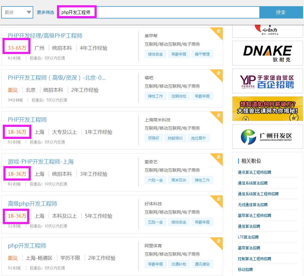This screenshot has height=276, width=304.
Task: Click the 阿里体育 company name
Action: coord(153,246)
